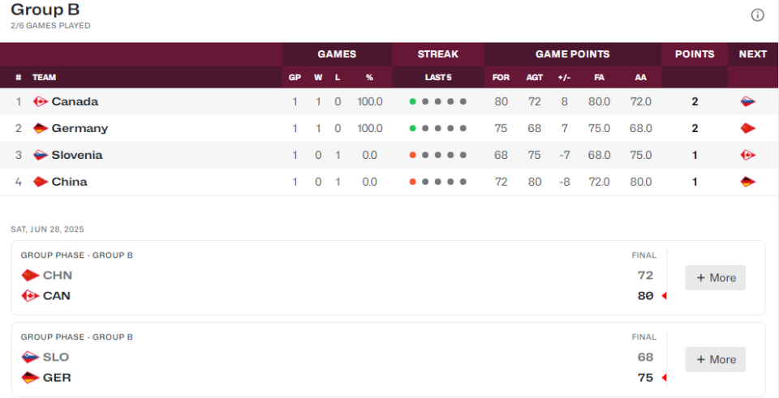The image size is (779, 398).
Task: Open the Canada team link
Action: (x=75, y=102)
